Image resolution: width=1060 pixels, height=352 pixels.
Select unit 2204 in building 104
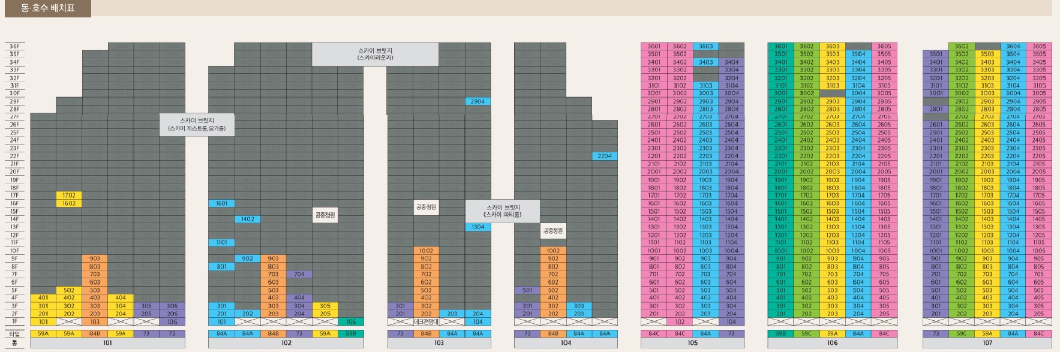coord(605,156)
